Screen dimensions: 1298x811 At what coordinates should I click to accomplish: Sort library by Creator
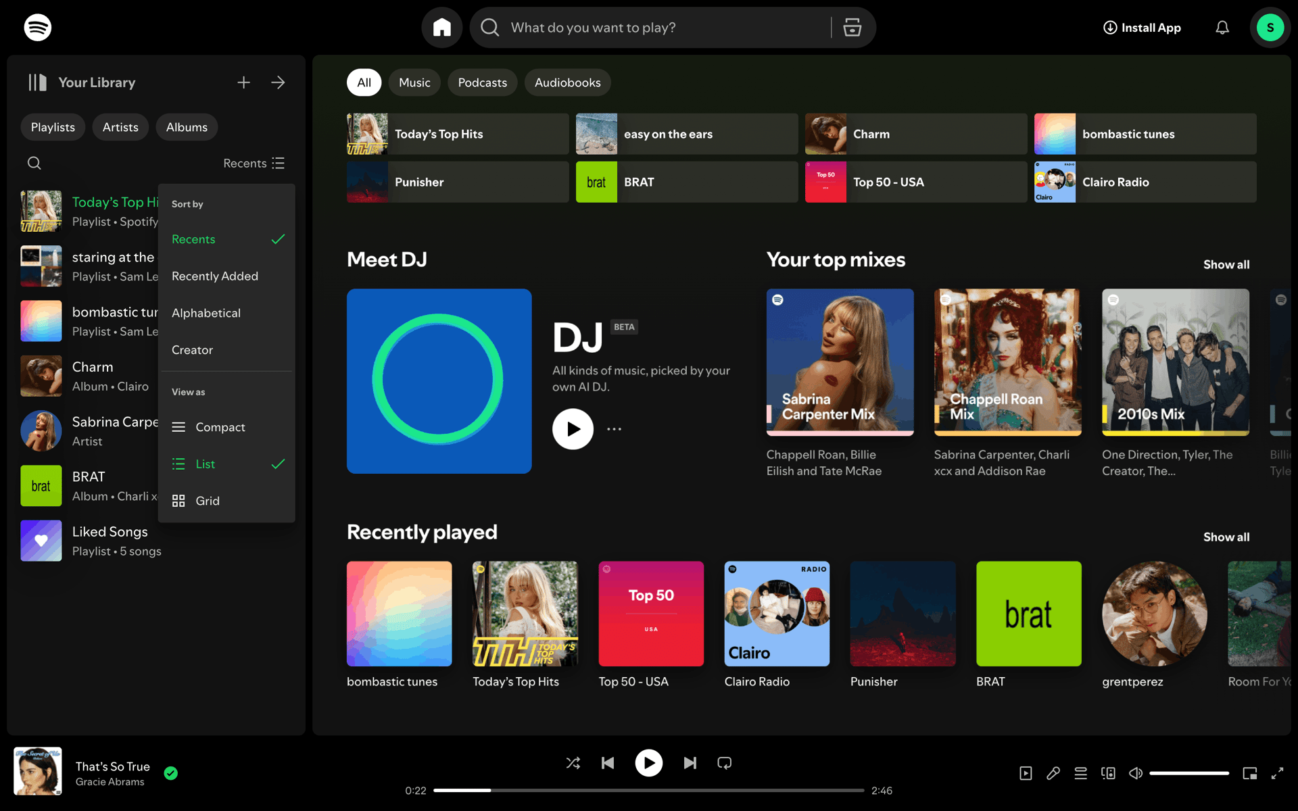(x=226, y=349)
